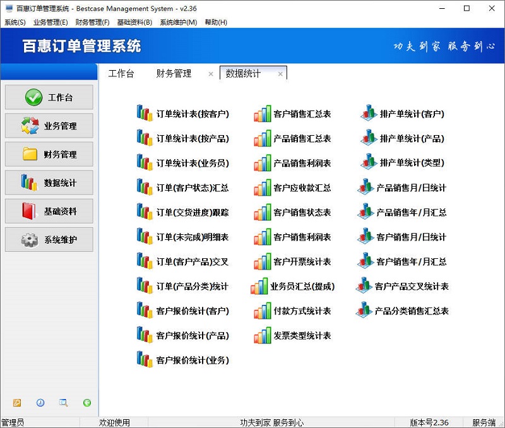Click the blue clock icon in sidebar footer

pyautogui.click(x=40, y=403)
